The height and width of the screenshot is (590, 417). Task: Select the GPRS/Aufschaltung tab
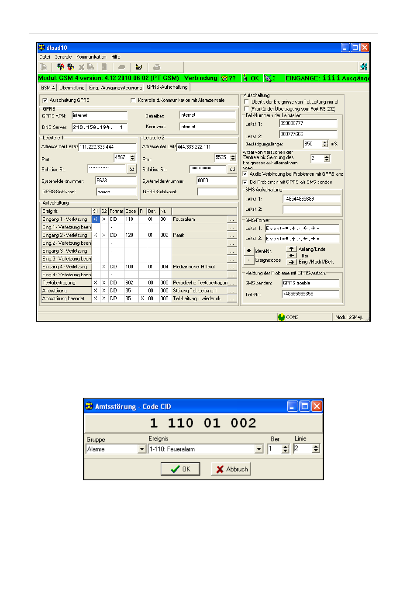click(x=167, y=87)
